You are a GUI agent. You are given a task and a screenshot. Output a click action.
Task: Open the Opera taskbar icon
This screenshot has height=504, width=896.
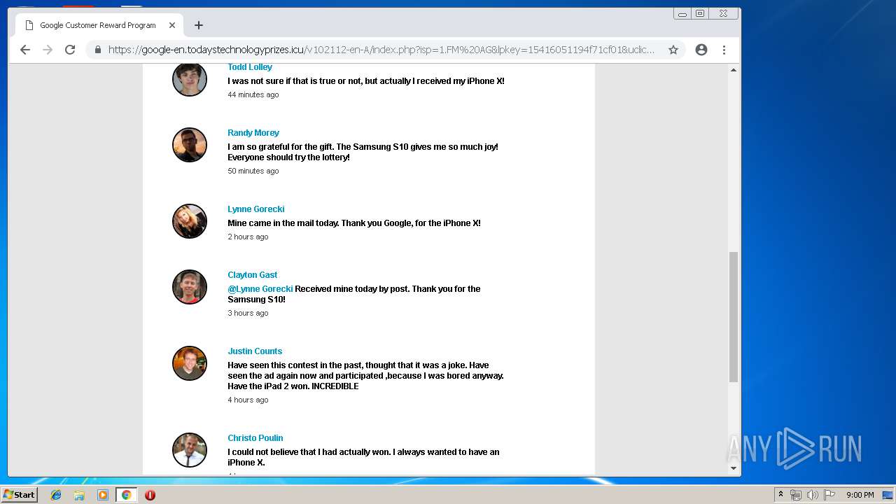click(x=150, y=495)
